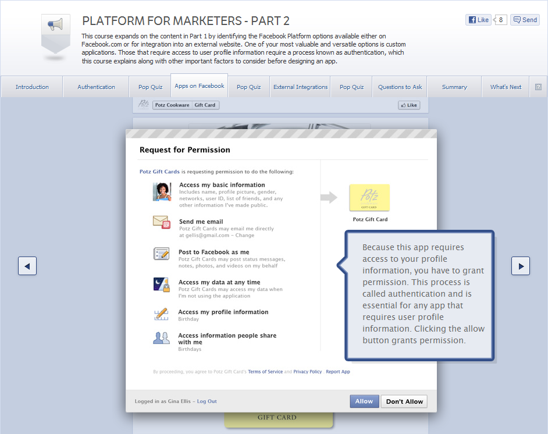Click the like count bubble showing 8
The image size is (548, 434).
point(500,20)
